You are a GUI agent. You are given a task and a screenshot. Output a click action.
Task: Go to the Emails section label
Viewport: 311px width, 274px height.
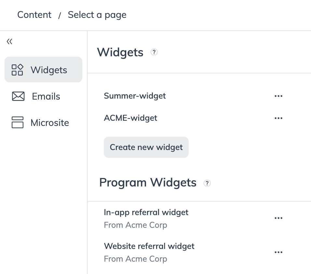[46, 97]
